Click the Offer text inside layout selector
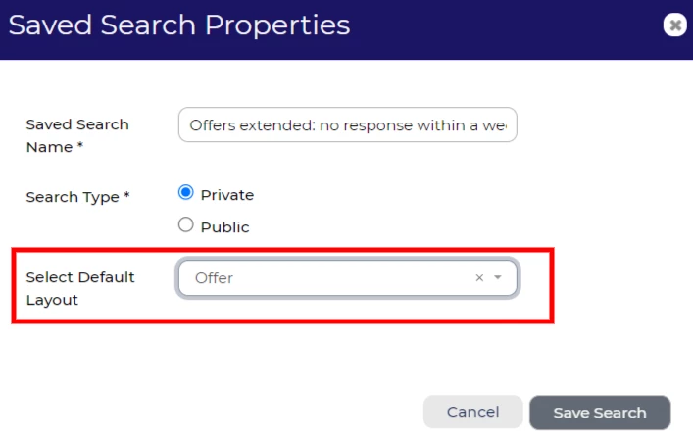Viewport: 693px width, 443px height. (x=214, y=278)
